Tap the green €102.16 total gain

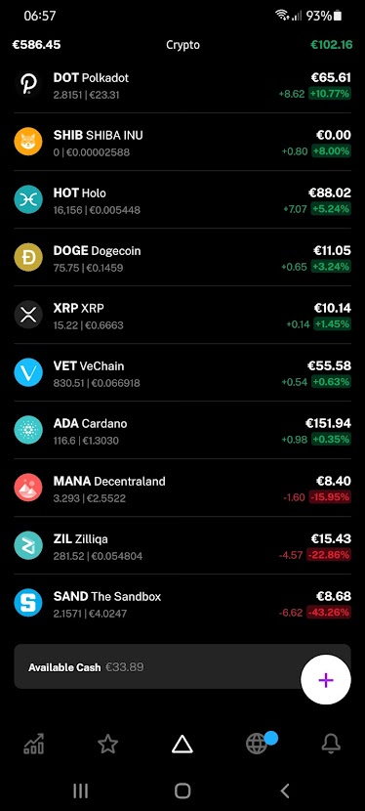tap(332, 45)
